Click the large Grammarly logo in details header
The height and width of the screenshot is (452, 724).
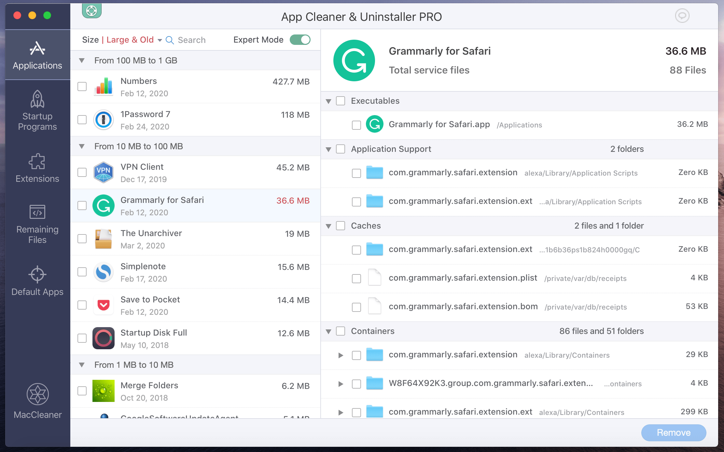354,60
